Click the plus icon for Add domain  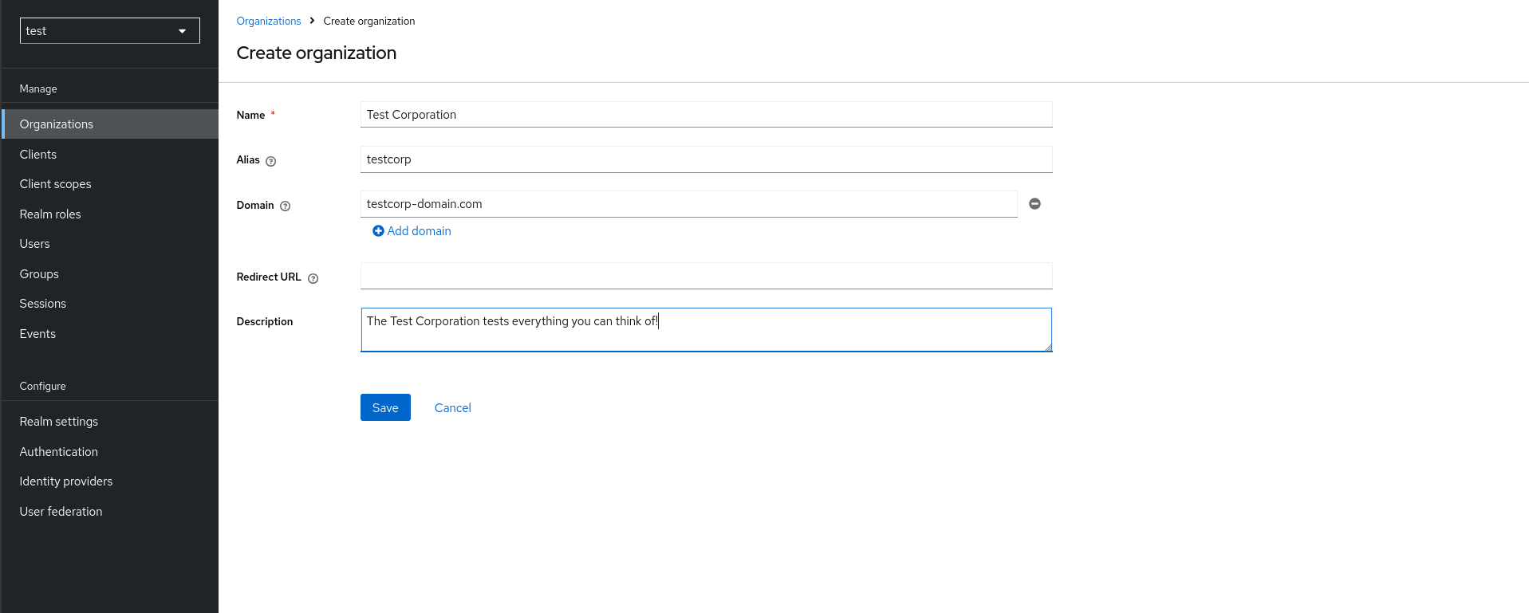coord(378,231)
